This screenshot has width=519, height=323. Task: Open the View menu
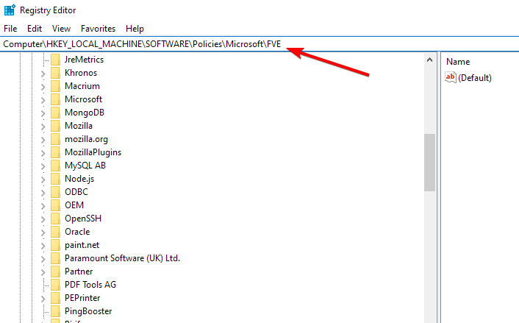click(x=61, y=29)
